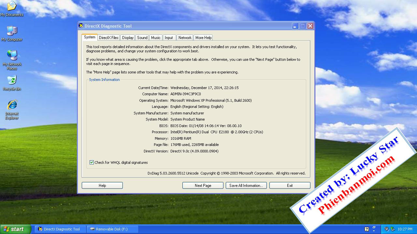Switch to the DirectX Files tab

109,38
